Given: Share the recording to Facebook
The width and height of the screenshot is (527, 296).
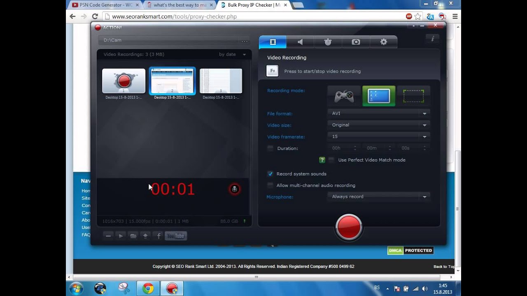Looking at the screenshot, I should (159, 236).
